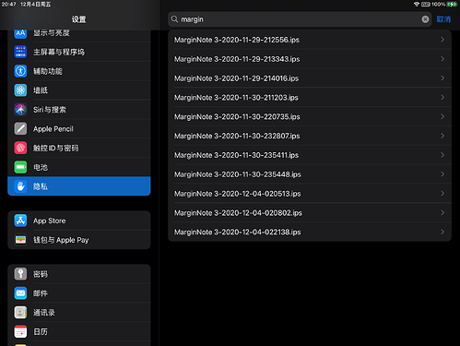Cancel the search with 取消
This screenshot has width=460, height=346.
[x=443, y=19]
